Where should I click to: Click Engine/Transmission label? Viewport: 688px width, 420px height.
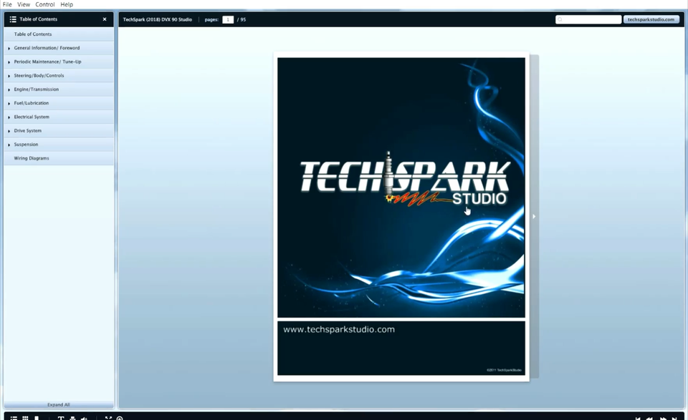click(x=36, y=89)
